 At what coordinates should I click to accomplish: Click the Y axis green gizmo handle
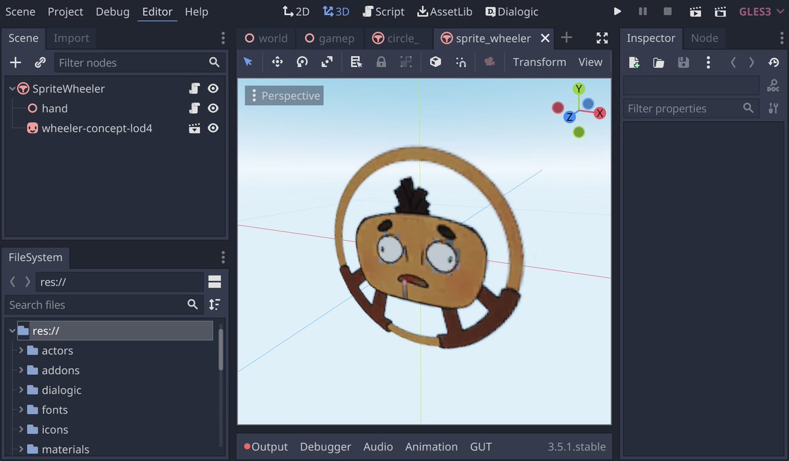point(579,89)
